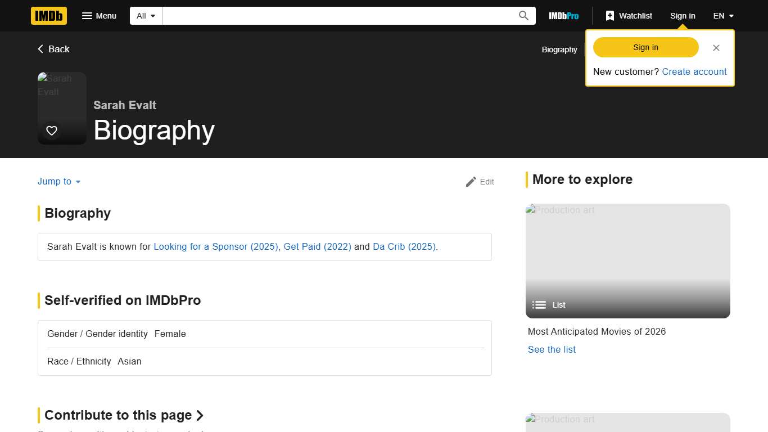
Task: Expand the Jump to dropdown
Action: click(x=59, y=182)
